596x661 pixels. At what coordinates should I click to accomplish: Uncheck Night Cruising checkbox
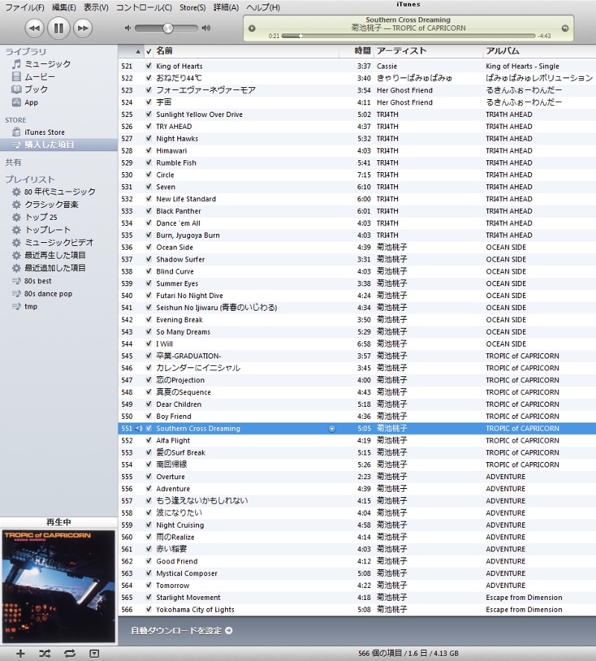pyautogui.click(x=149, y=525)
